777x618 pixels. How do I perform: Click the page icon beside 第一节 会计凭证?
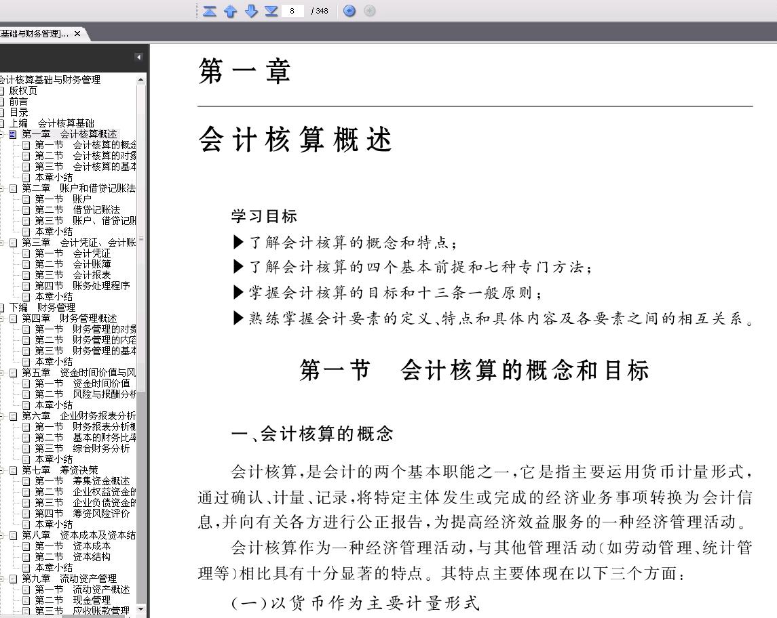point(26,254)
